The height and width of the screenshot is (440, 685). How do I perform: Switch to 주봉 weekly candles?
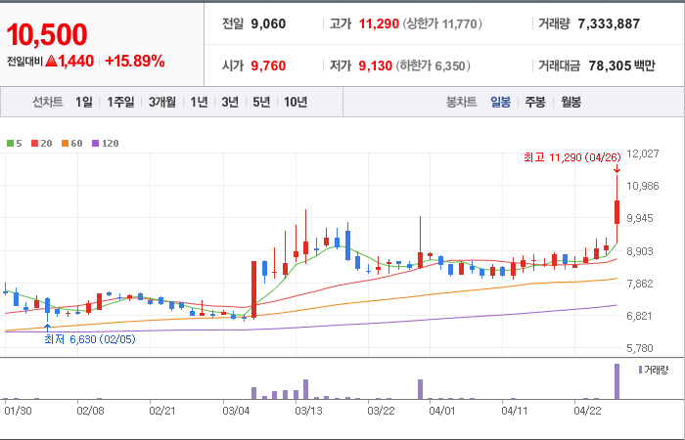pyautogui.click(x=535, y=102)
